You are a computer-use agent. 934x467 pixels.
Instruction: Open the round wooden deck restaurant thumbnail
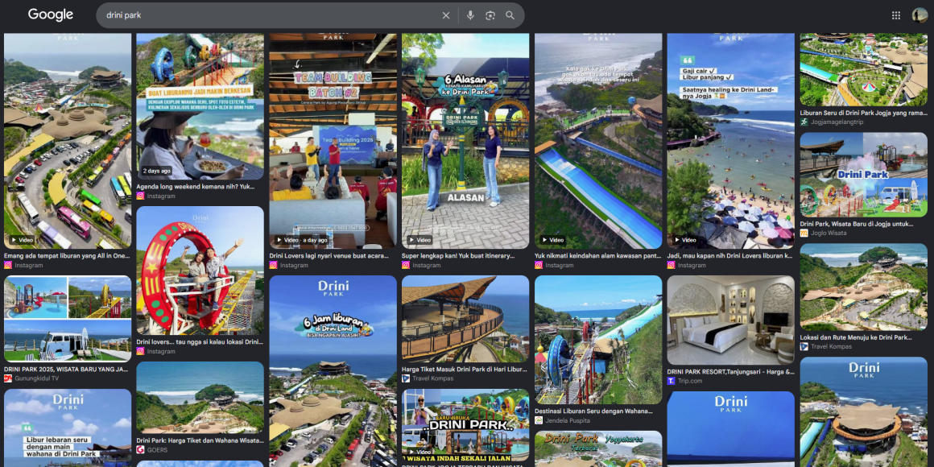465,319
